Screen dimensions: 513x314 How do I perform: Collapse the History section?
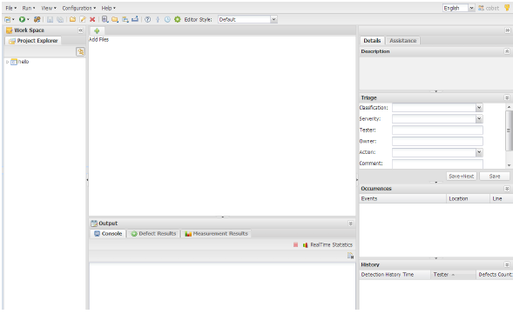click(507, 264)
